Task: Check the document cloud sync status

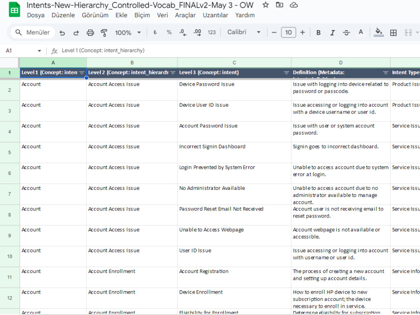Action: tap(293, 5)
